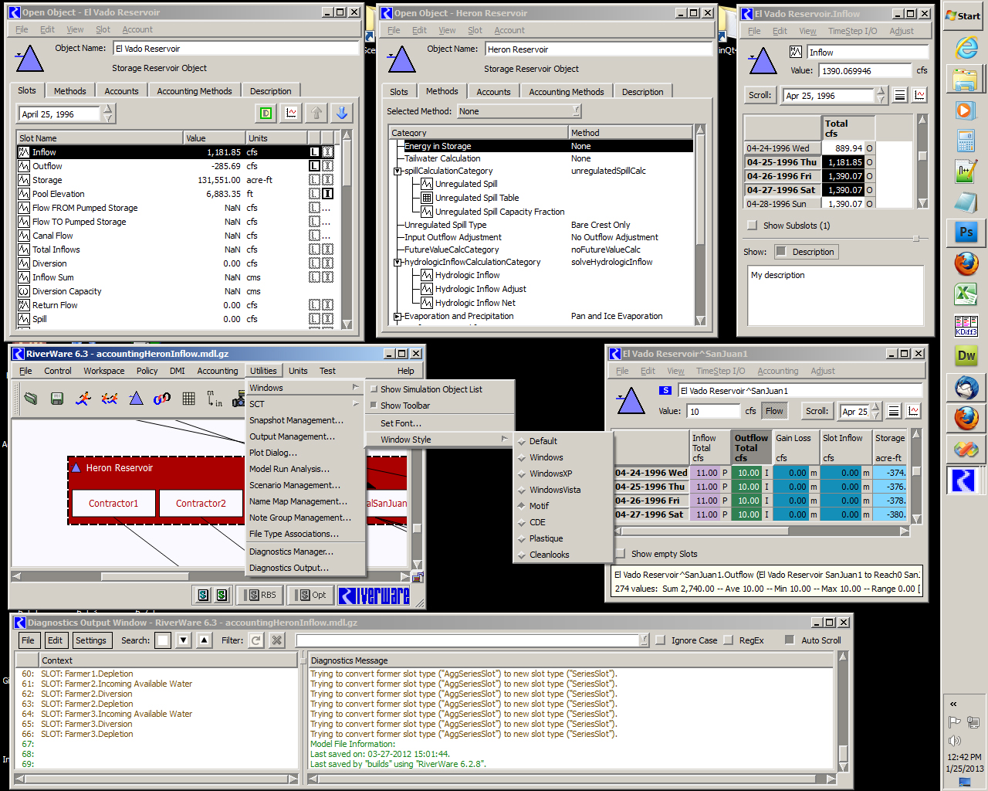Click the blue triangle object toolbar icon
Screen dimensions: 988x791
coord(136,399)
